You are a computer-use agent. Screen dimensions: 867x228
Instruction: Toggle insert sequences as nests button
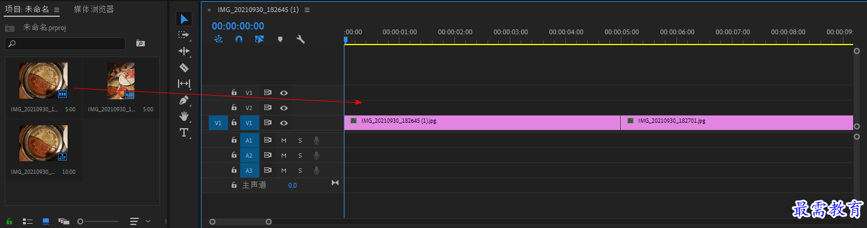pyautogui.click(x=218, y=39)
